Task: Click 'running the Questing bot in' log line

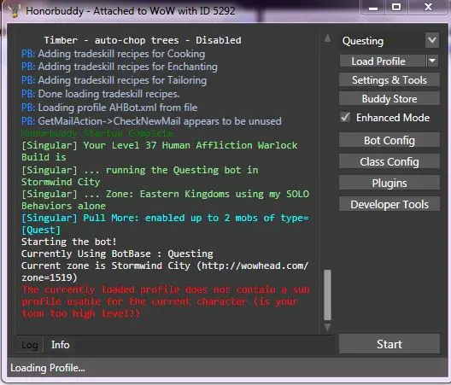Action: point(140,176)
